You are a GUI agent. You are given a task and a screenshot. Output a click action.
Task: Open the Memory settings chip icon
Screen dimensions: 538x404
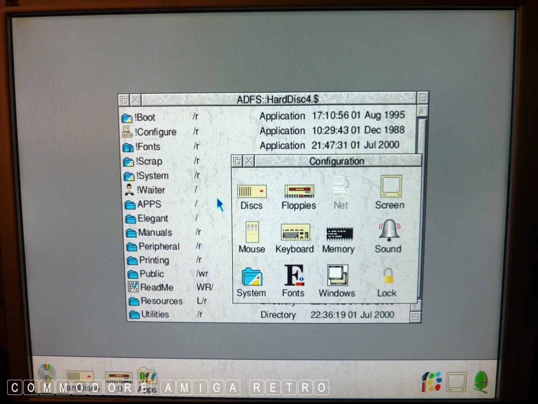tap(339, 234)
